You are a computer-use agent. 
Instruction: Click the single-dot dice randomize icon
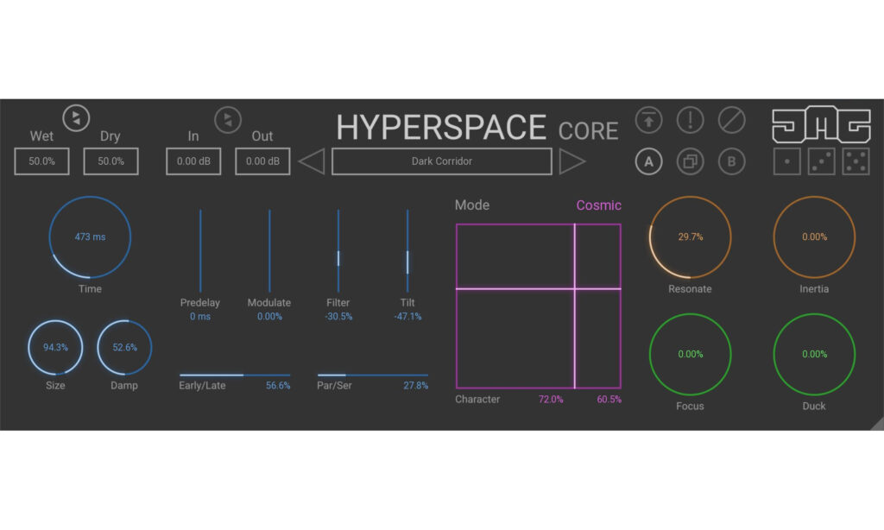pos(787,161)
